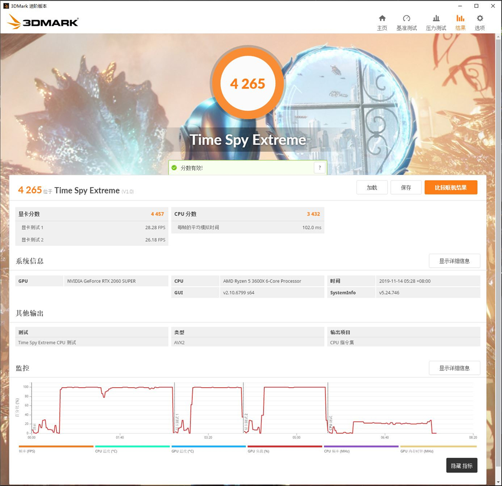Click the 4 265 score circle

pyautogui.click(x=248, y=84)
